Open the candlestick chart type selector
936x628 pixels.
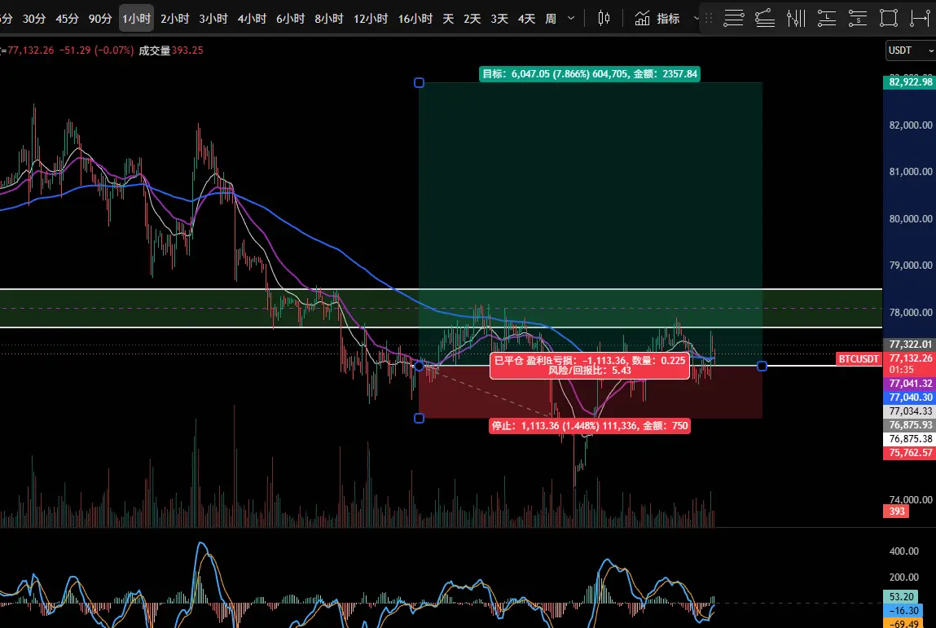pos(604,19)
